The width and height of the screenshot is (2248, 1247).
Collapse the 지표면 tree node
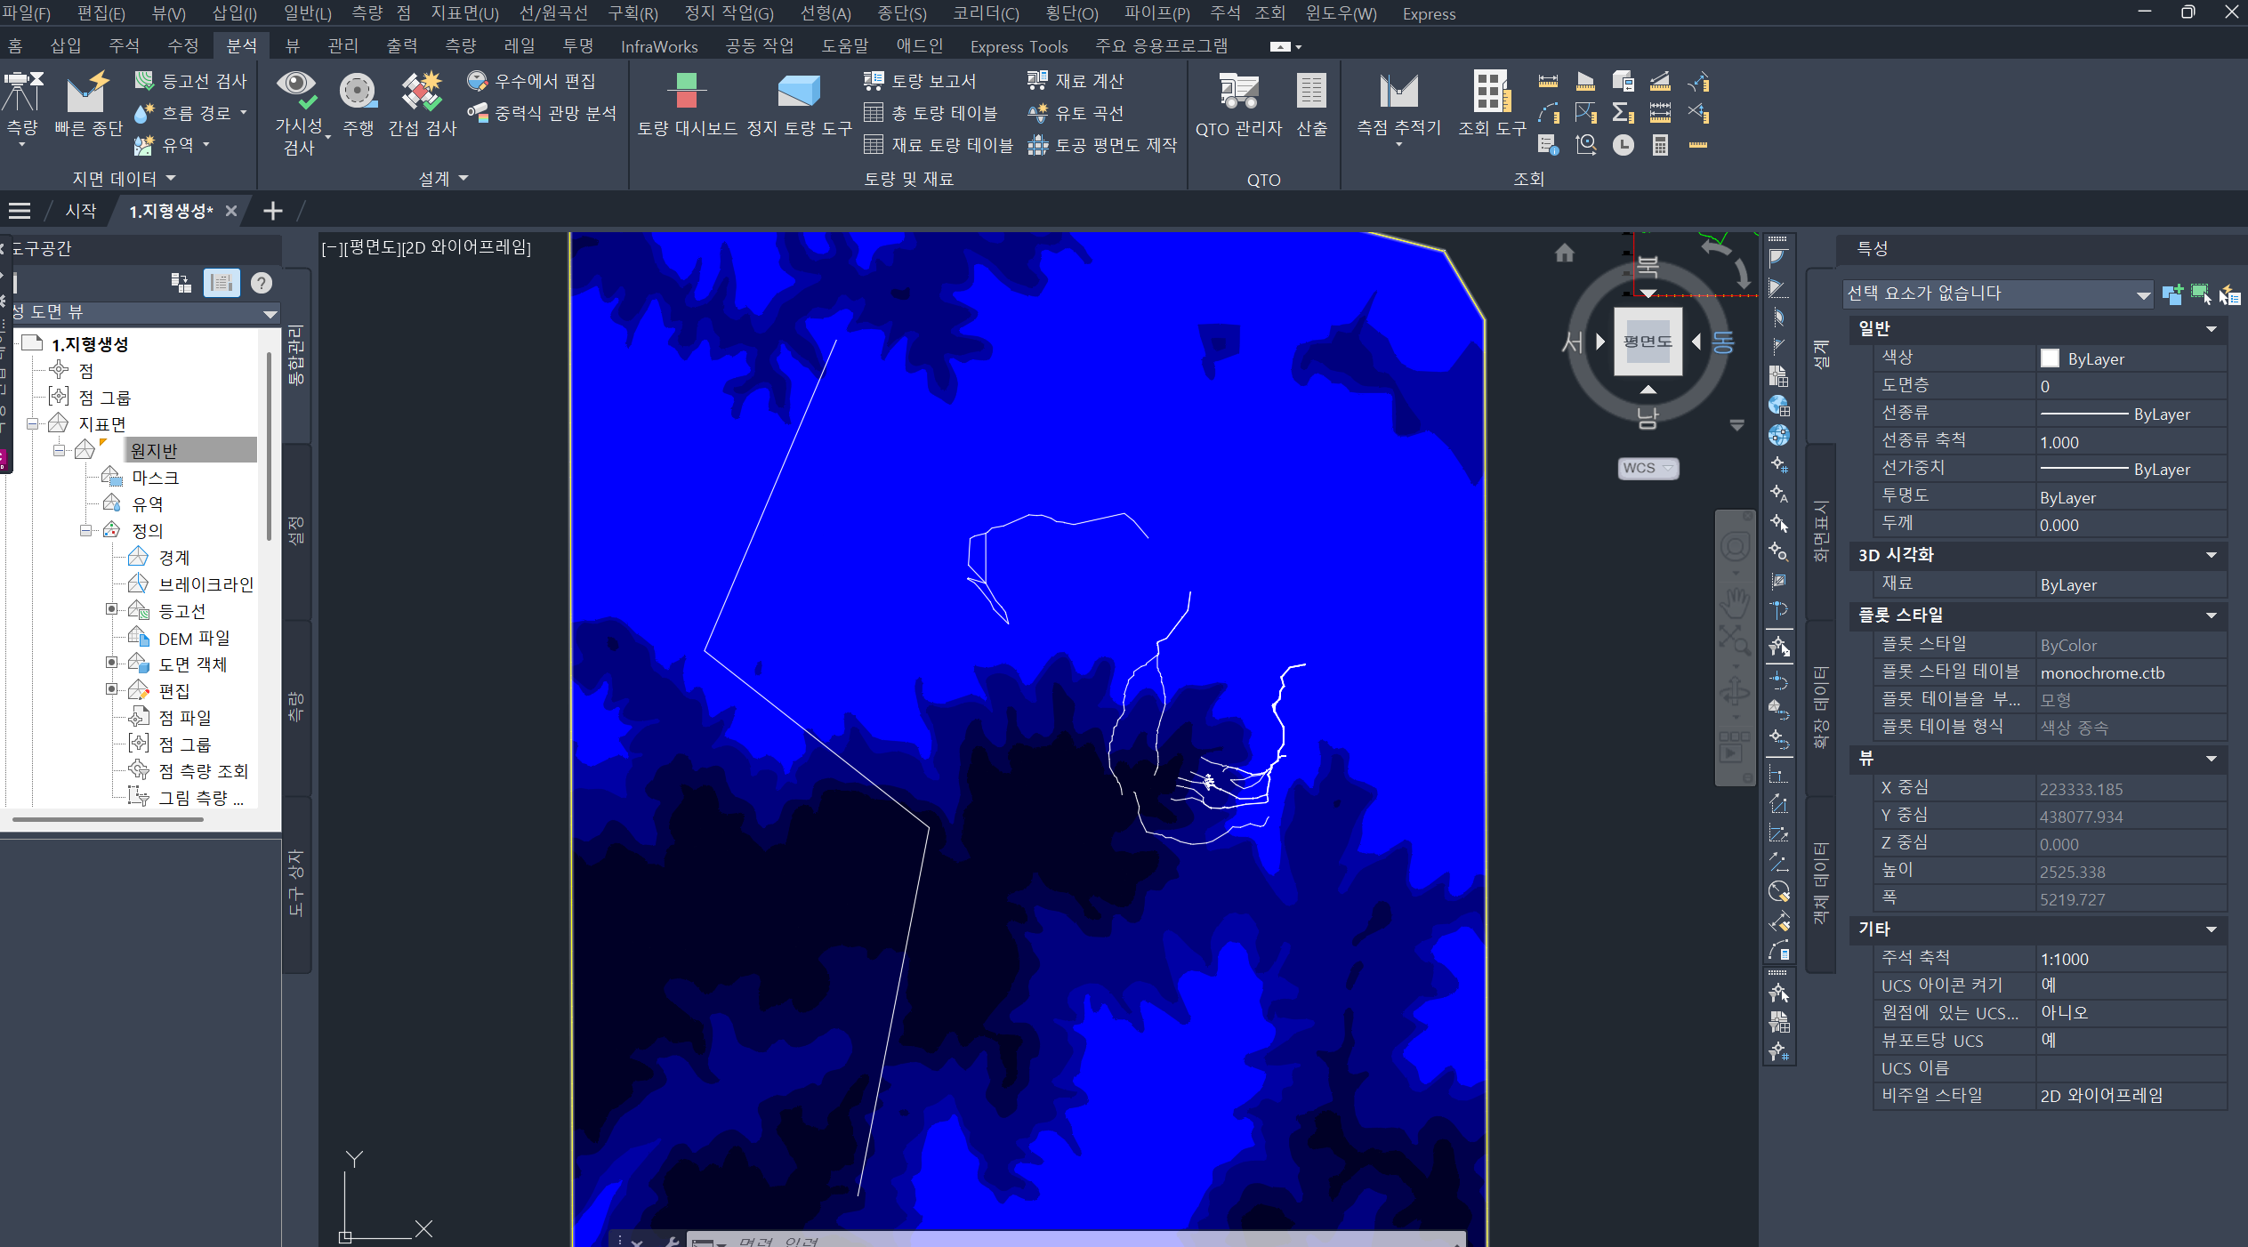[33, 424]
